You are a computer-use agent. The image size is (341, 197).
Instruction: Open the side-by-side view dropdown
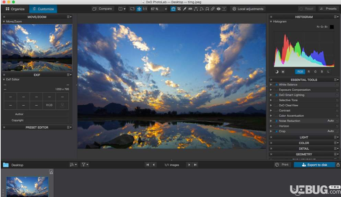[x=122, y=9]
